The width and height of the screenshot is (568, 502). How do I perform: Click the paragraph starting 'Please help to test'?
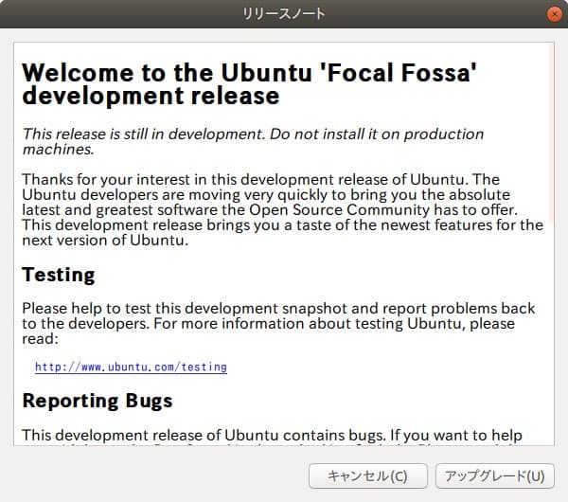tap(278, 323)
